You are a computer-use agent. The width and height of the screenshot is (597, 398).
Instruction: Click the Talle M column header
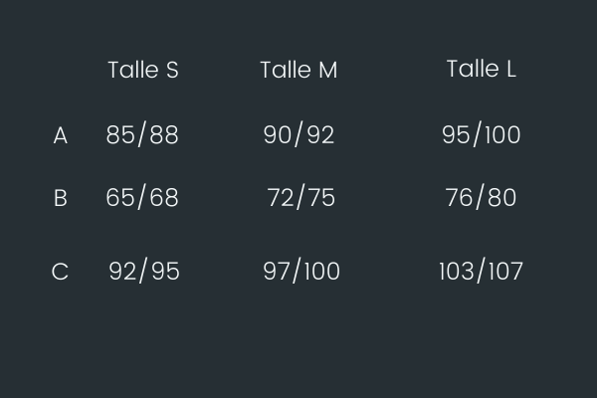(x=298, y=70)
